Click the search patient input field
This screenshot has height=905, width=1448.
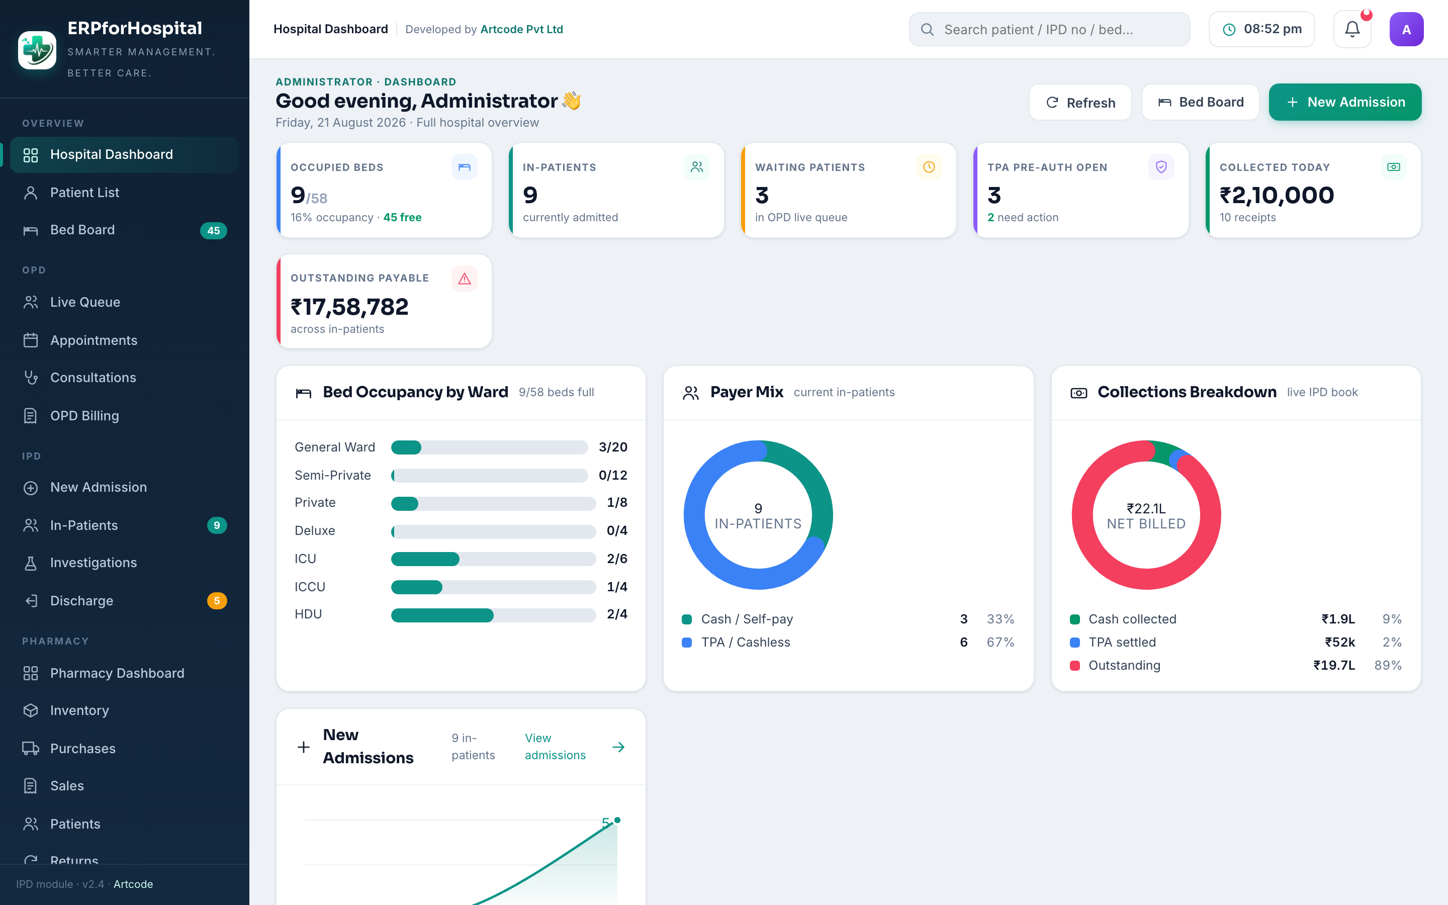[1049, 29]
